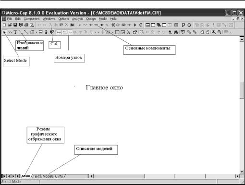Open the Options menu
The width and height of the screenshot is (245, 185).
pyautogui.click(x=63, y=19)
